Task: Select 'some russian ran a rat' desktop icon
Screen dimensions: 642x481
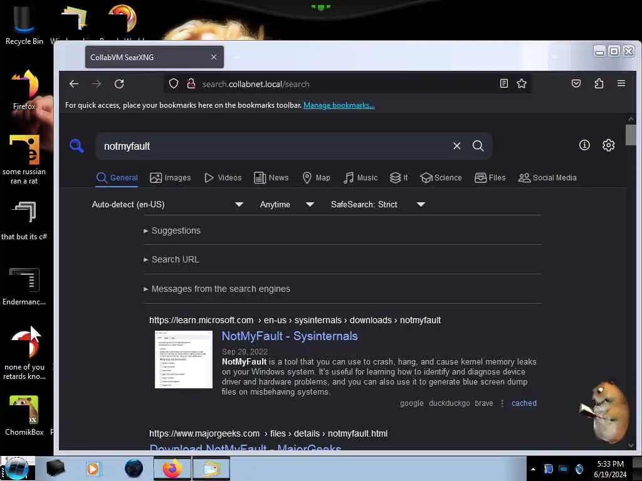Action: tap(24, 160)
